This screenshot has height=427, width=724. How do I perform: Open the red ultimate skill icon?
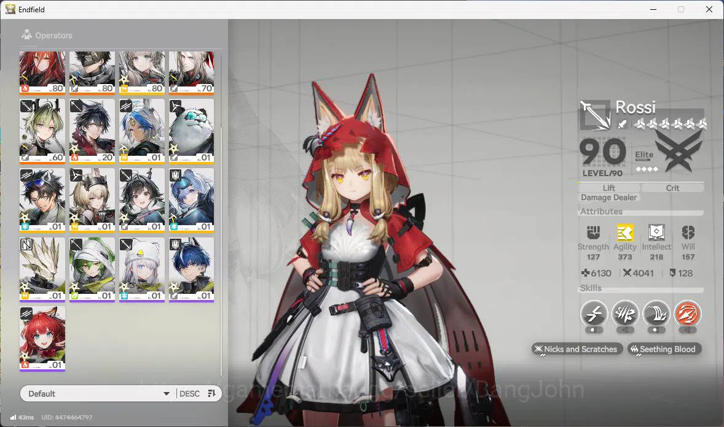pos(688,314)
